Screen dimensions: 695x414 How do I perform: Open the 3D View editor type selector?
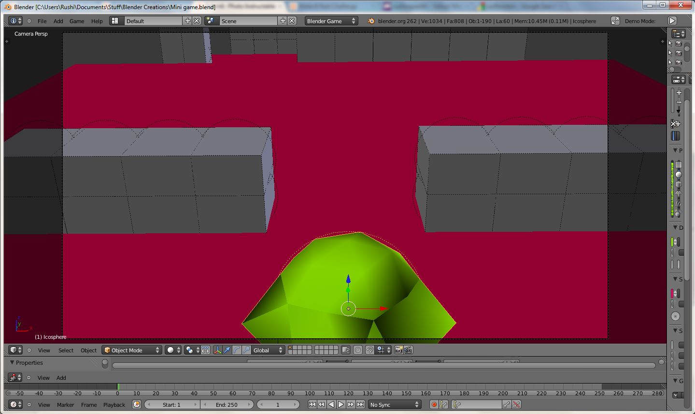(x=15, y=350)
